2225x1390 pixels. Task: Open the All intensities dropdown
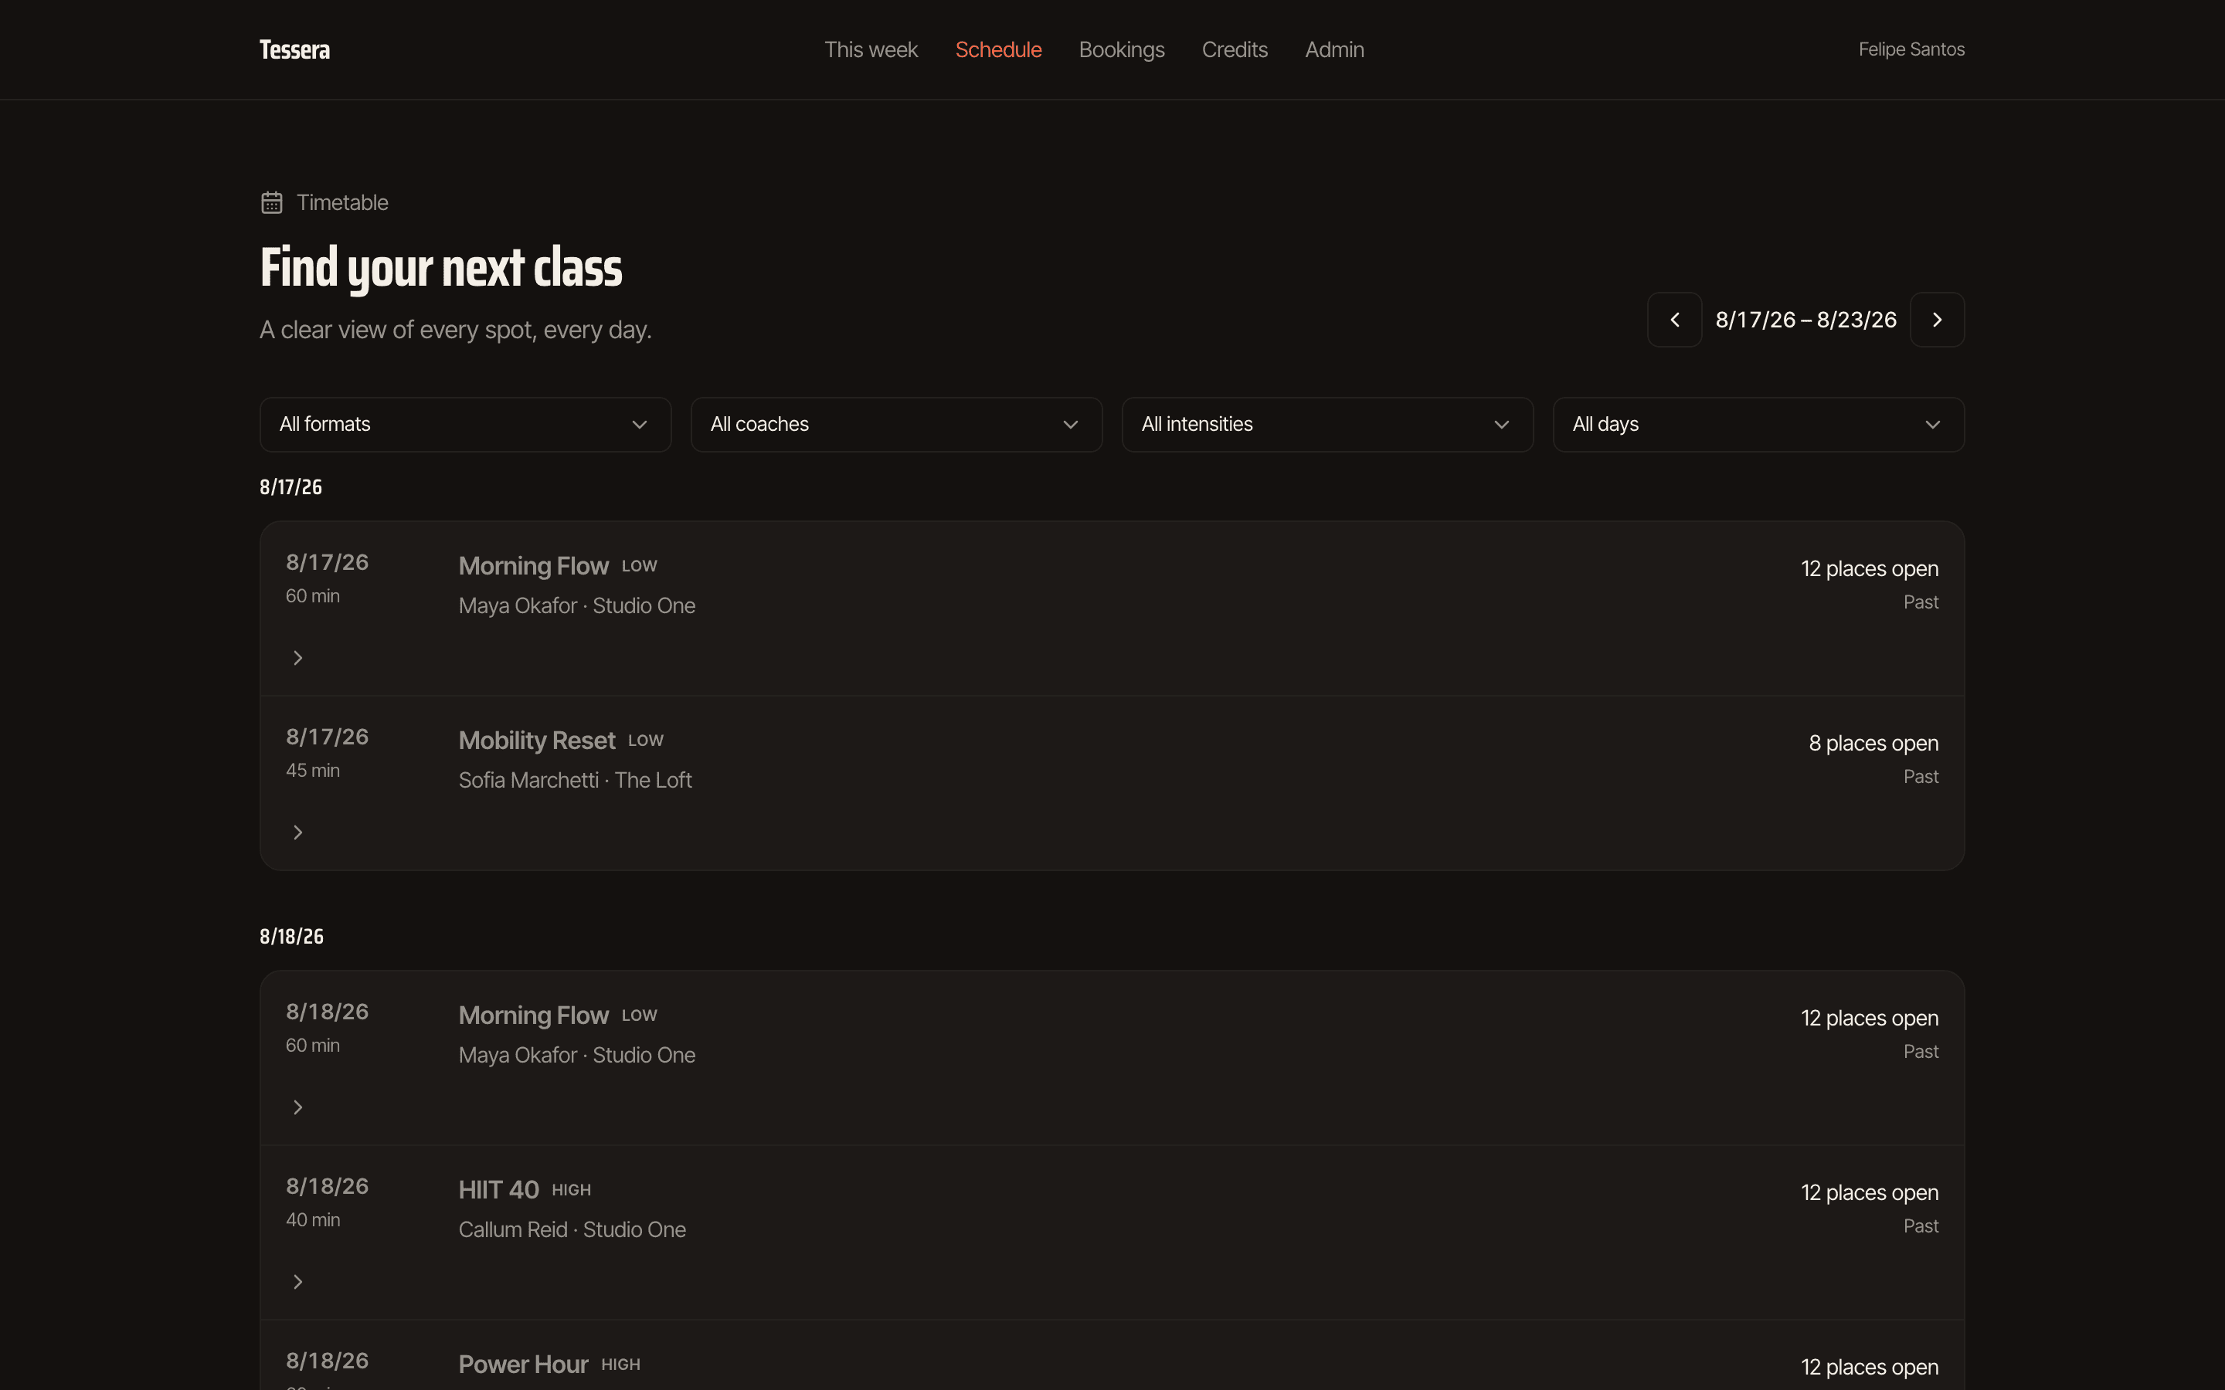point(1327,425)
